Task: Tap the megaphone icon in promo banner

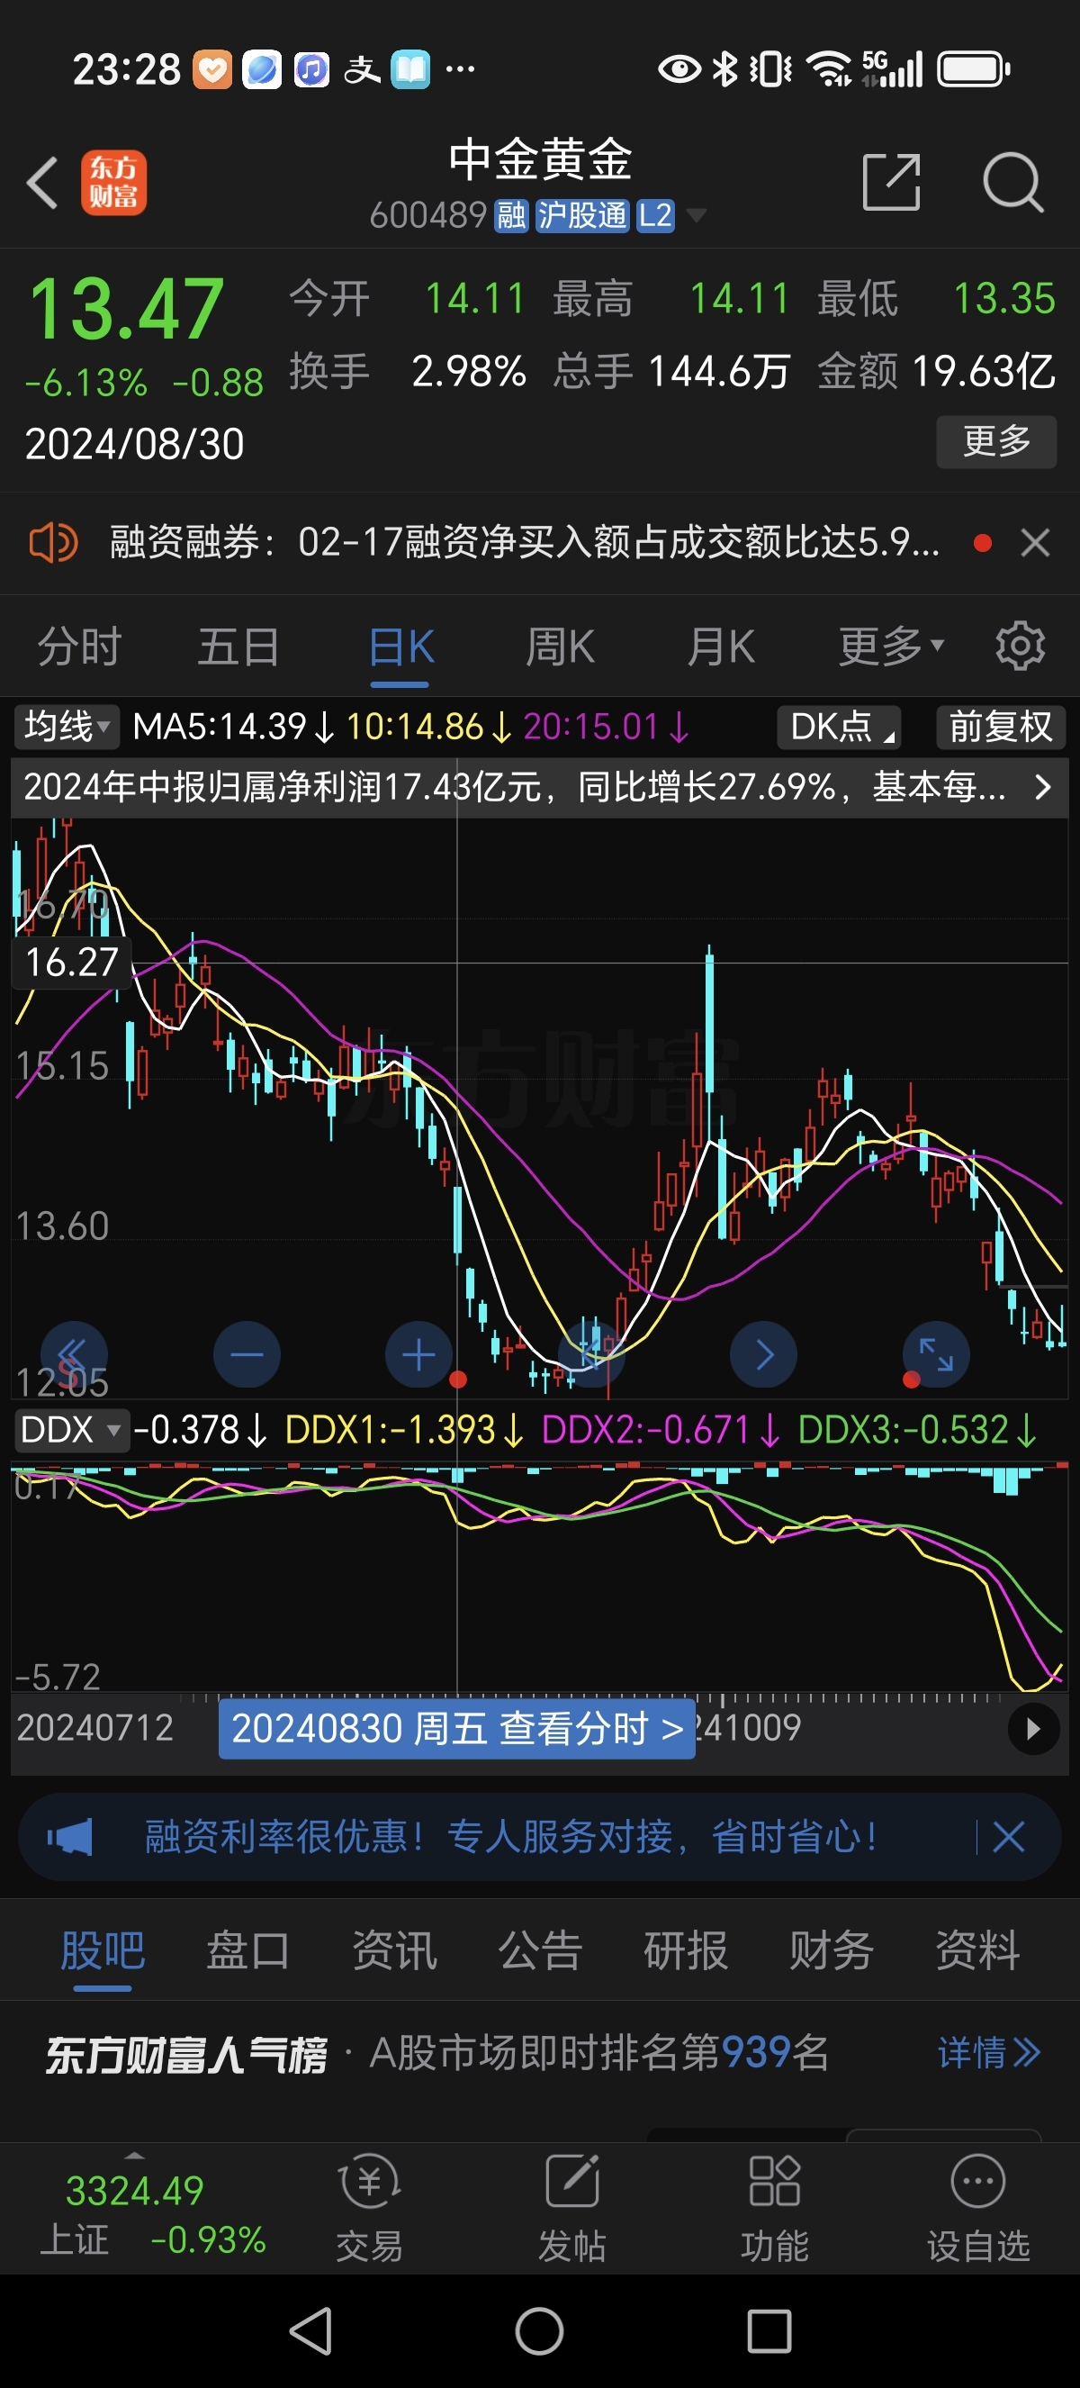Action: pos(70,1836)
